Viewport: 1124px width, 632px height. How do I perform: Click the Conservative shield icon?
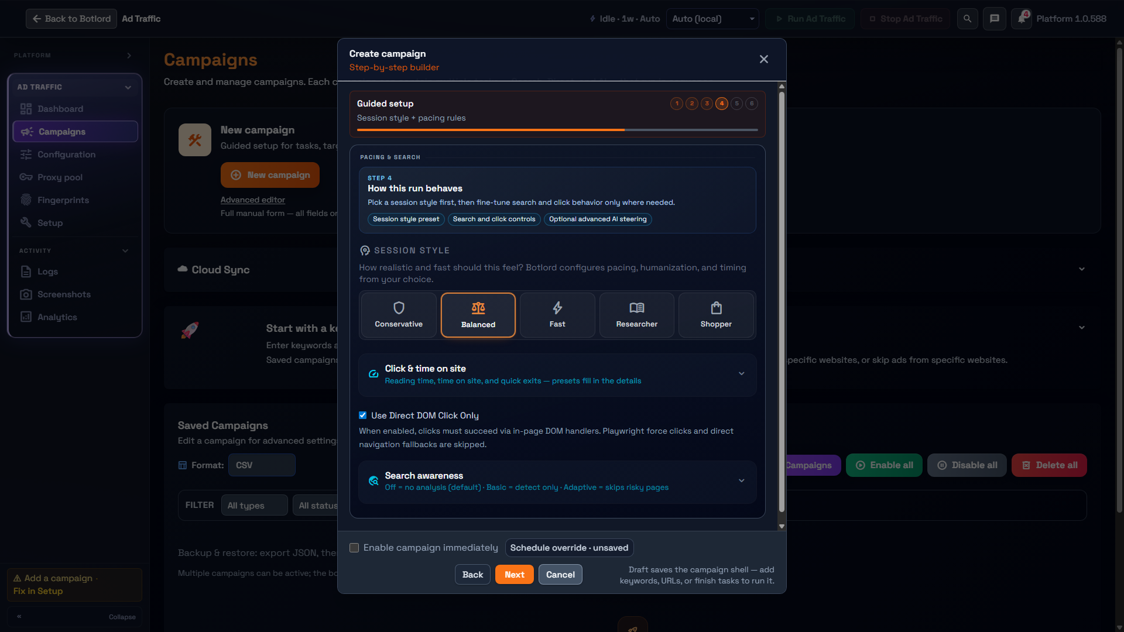tap(399, 308)
